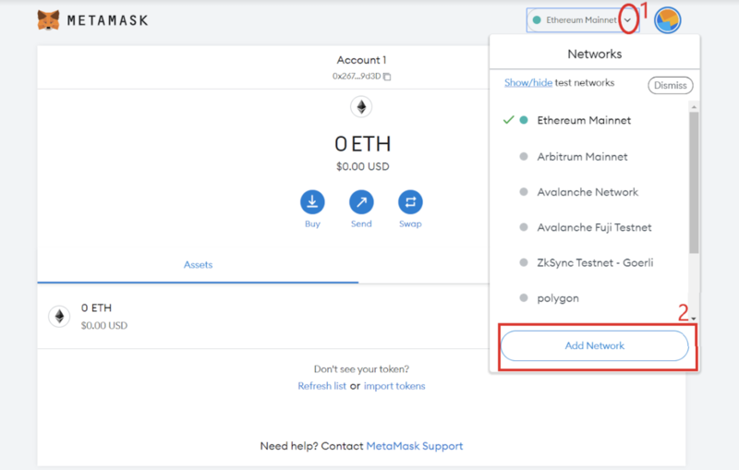Switch to Avalanche Network

tap(588, 192)
